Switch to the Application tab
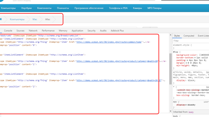This screenshot has width=209, height=117. point(77,31)
